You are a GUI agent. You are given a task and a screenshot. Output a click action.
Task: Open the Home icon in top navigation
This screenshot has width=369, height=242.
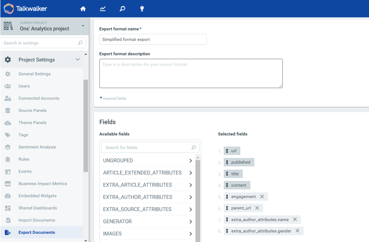pos(83,8)
